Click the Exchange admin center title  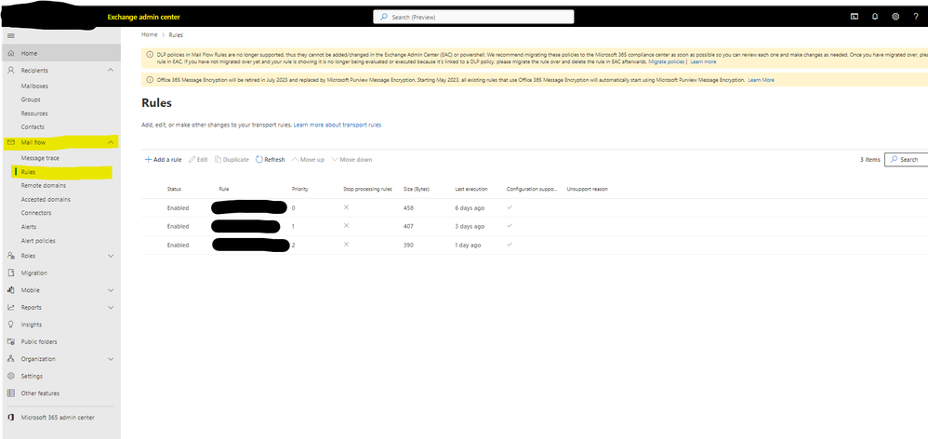(x=143, y=17)
